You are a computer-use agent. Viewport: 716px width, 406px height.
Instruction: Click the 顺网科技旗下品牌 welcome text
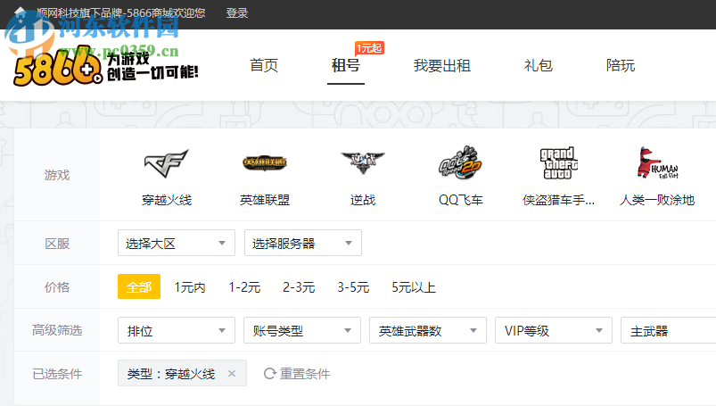click(121, 12)
